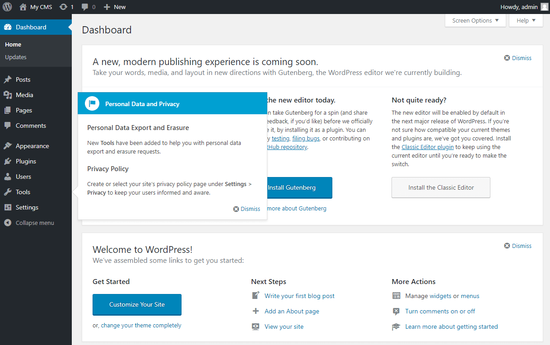Click the comments toggle icon in More Actions

point(396,311)
